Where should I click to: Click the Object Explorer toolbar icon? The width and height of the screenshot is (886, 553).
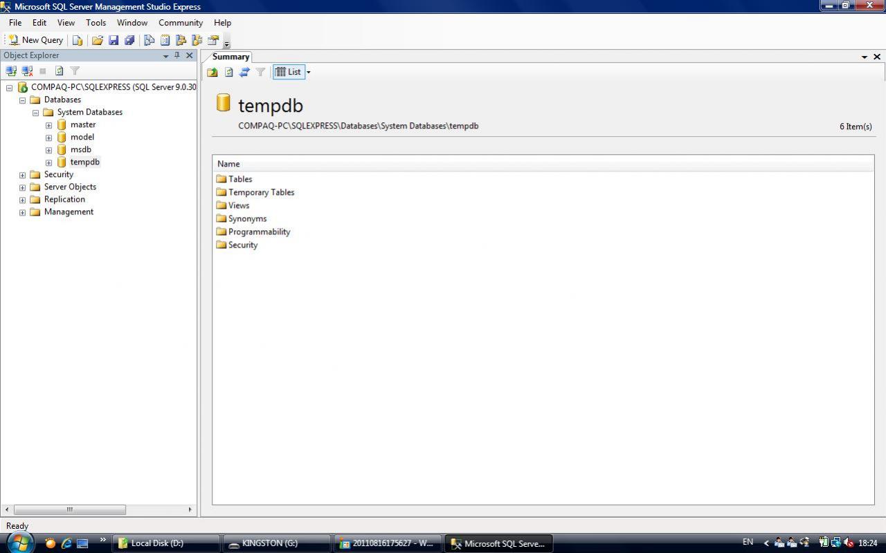pos(181,40)
